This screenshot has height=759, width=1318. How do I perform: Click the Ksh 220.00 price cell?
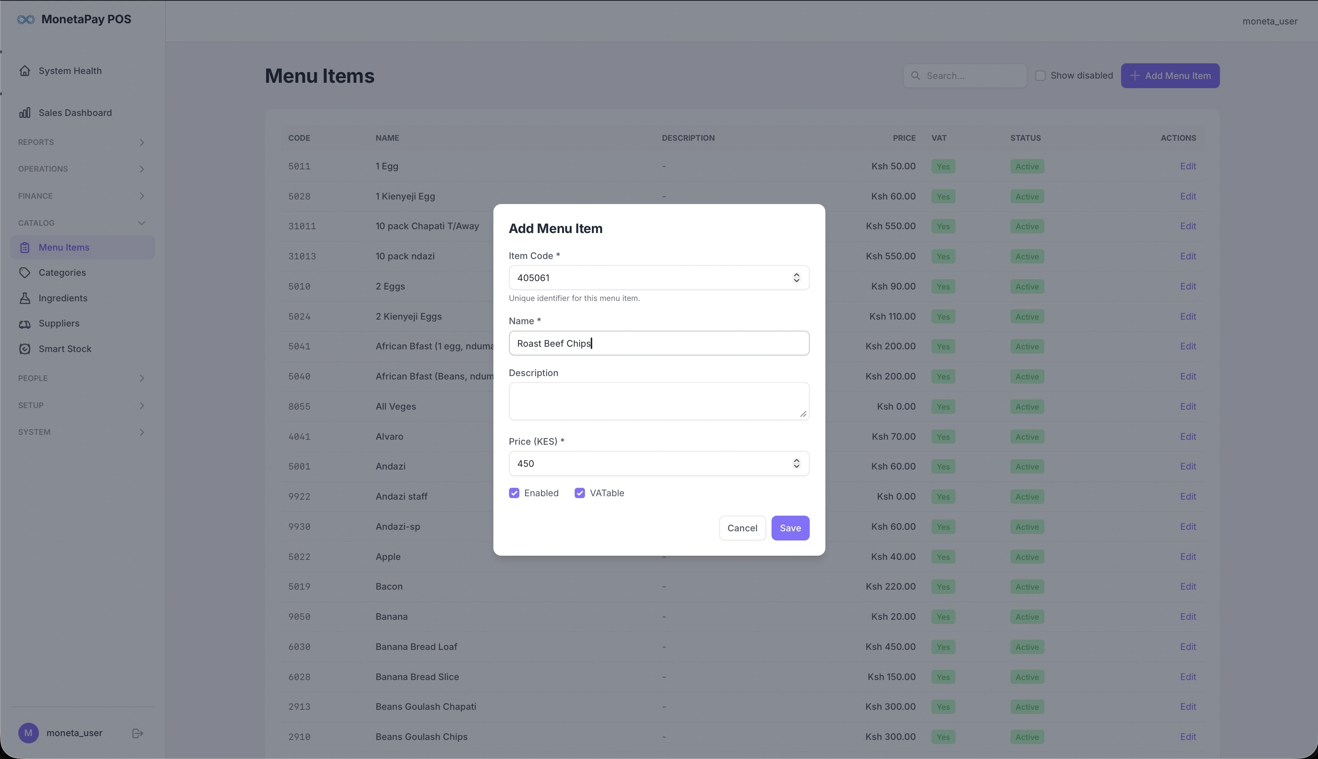[x=891, y=587]
